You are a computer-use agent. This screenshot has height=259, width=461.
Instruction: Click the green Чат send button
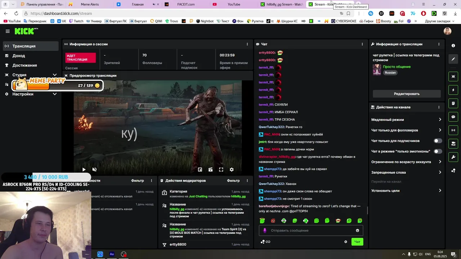click(357, 242)
